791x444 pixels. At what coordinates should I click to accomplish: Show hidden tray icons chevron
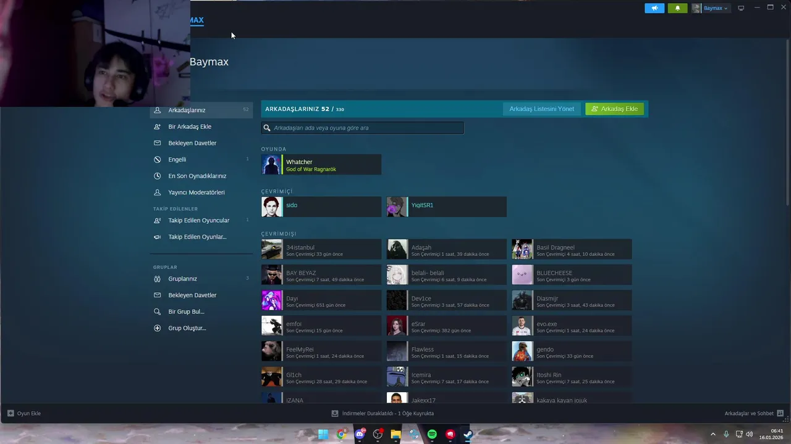tap(713, 434)
